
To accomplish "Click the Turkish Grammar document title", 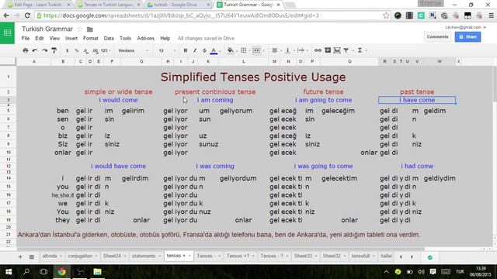I will 47,29.
